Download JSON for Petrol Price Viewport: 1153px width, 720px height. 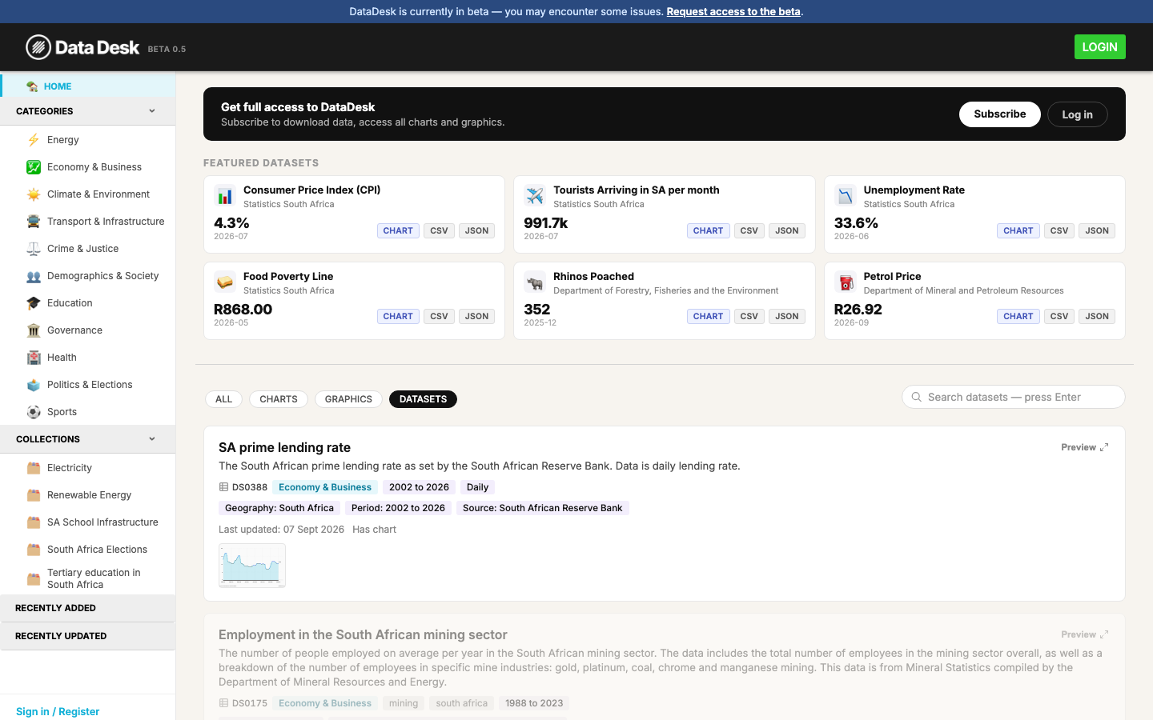[1097, 316]
